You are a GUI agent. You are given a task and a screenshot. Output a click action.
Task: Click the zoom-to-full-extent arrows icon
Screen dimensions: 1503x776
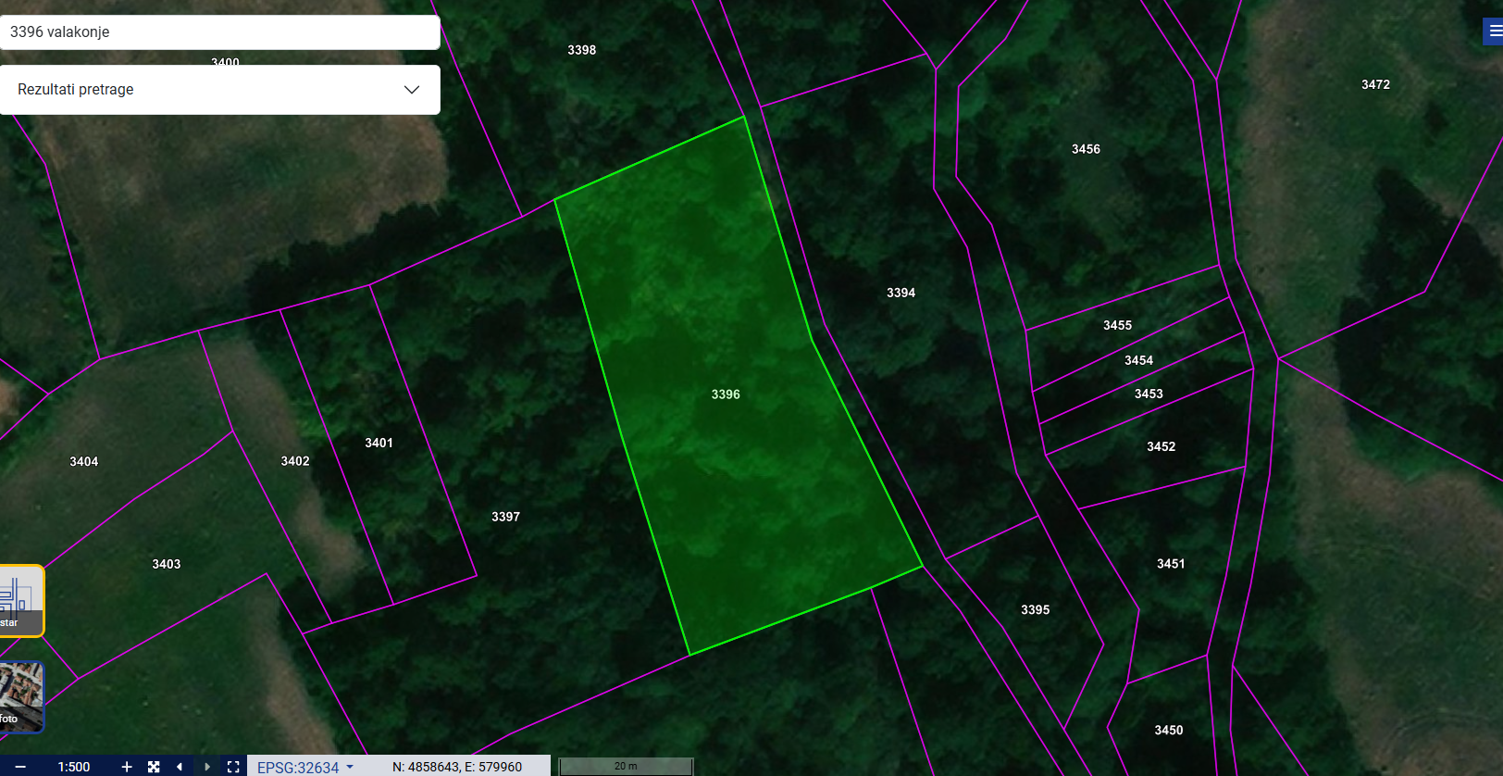pos(154,767)
